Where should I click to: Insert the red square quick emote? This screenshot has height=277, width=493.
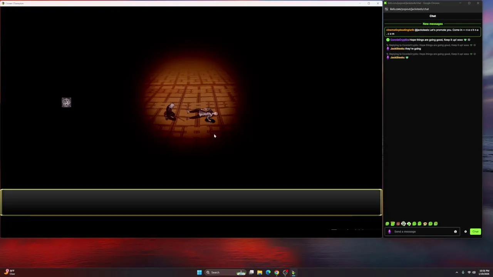pyautogui.click(x=398, y=224)
